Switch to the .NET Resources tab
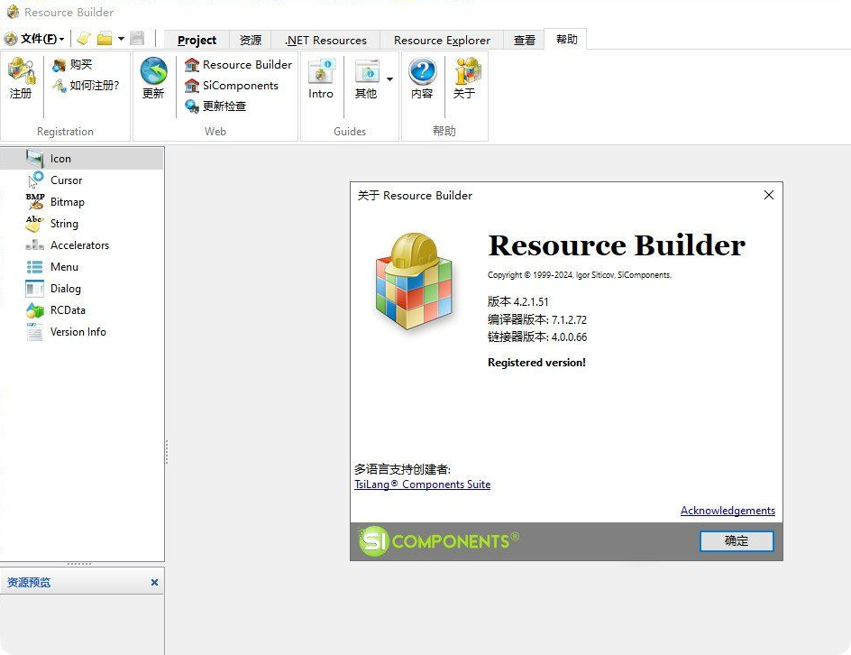This screenshot has height=655, width=851. pyautogui.click(x=325, y=41)
